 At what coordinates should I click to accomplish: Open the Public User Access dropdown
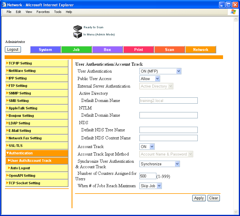tap(150, 79)
